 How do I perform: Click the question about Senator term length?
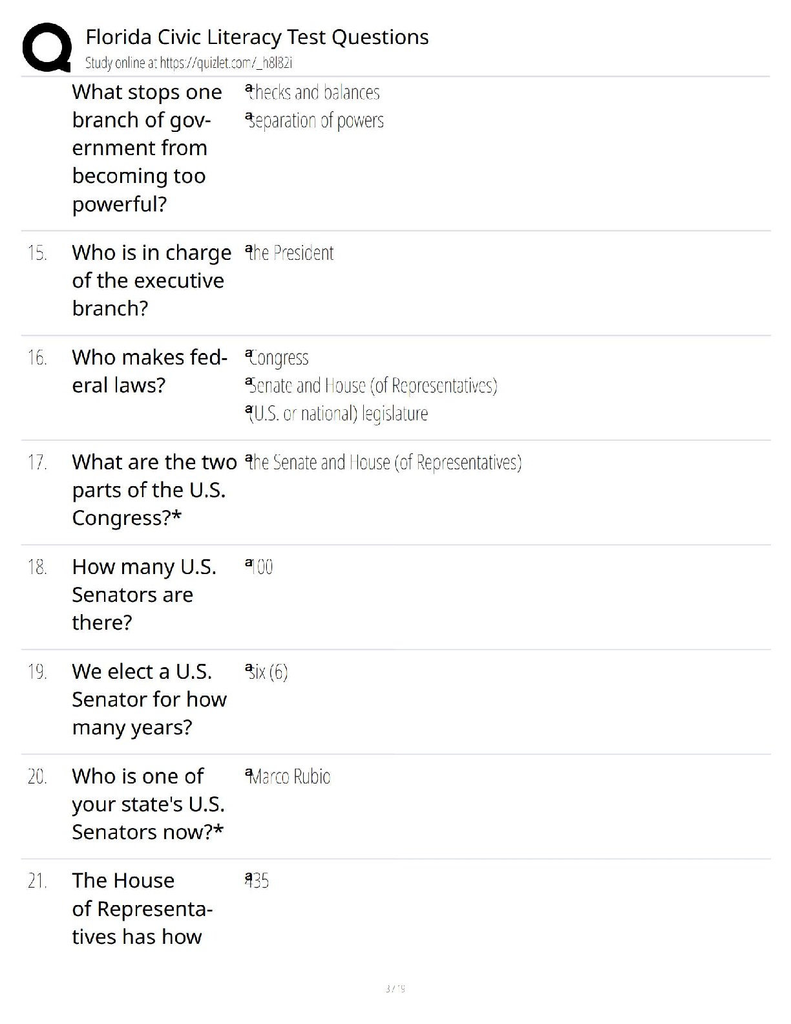149,699
